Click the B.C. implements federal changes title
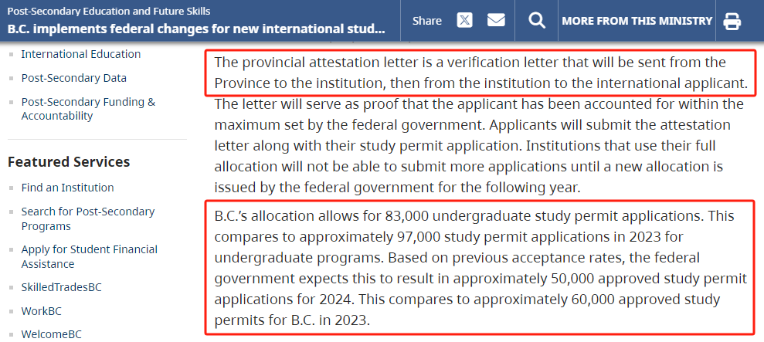Screen dimensions: 764x342 pos(195,29)
